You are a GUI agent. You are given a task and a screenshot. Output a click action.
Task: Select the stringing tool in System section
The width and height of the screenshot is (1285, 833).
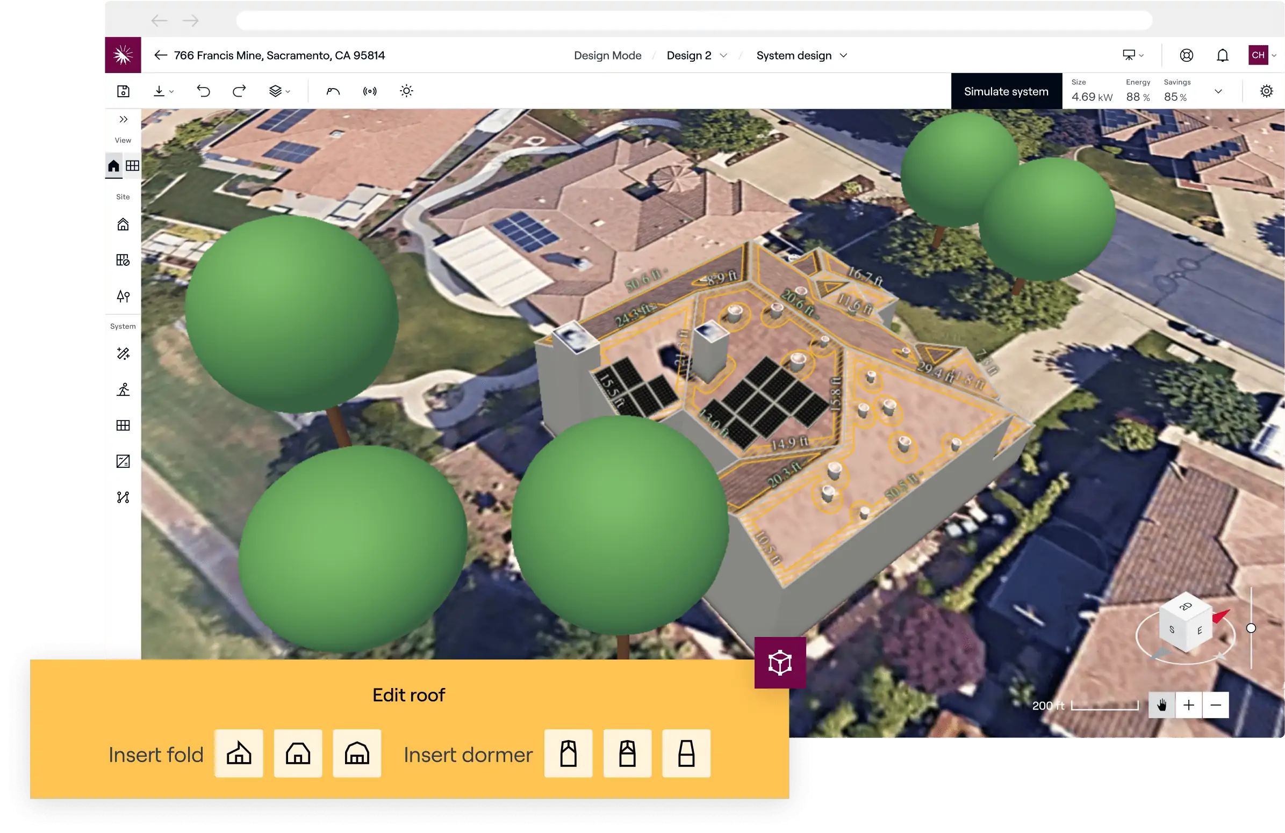[x=123, y=497]
